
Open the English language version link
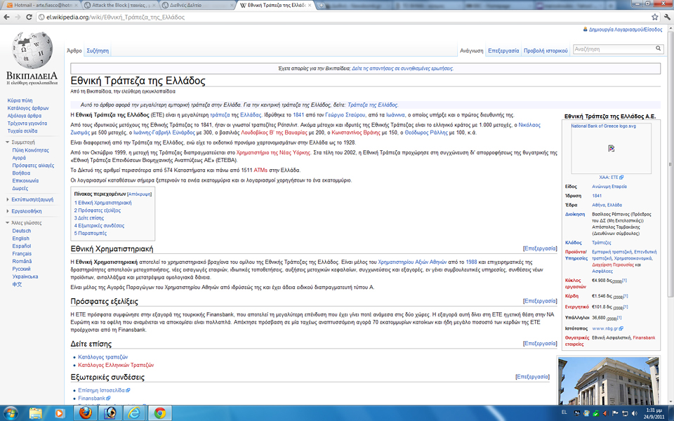(21, 239)
